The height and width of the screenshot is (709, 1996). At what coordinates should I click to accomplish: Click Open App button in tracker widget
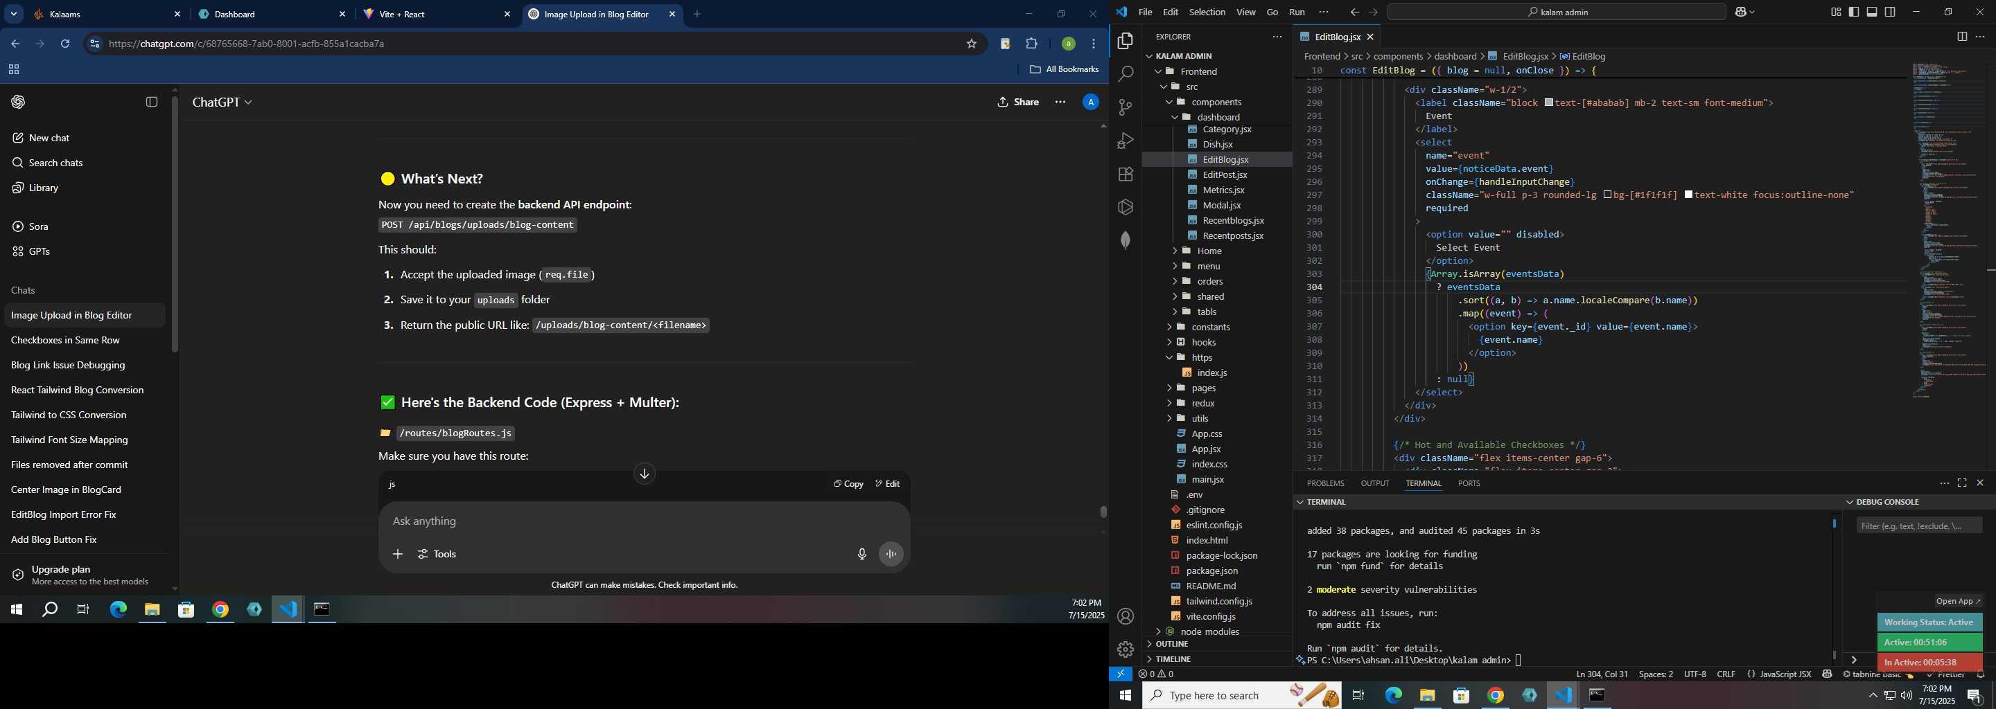click(x=1958, y=602)
